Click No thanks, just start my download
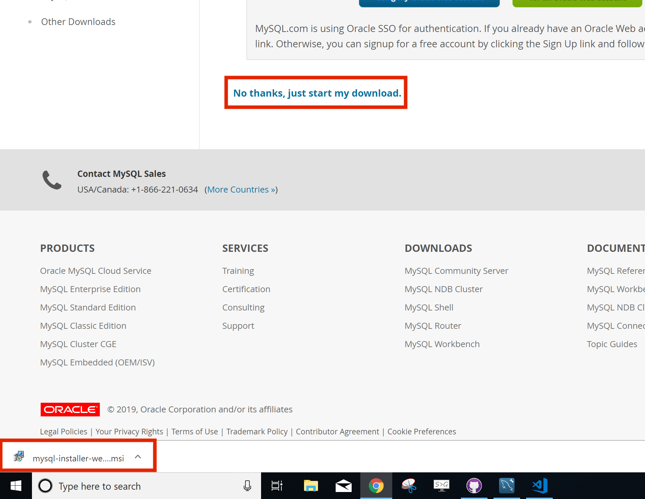Screen dimensions: 645x499 pos(317,93)
